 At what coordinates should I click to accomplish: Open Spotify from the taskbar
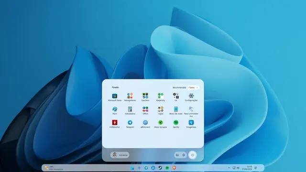point(167,168)
